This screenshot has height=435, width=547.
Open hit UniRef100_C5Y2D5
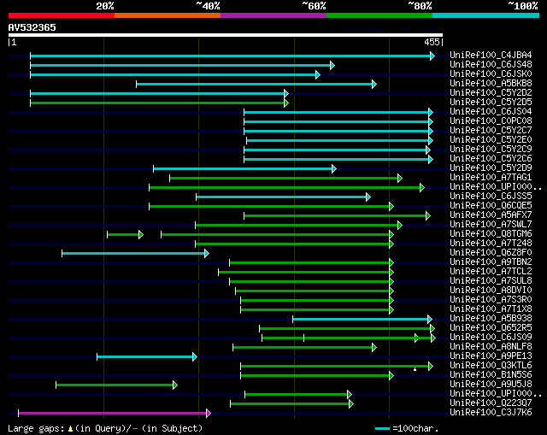(x=491, y=103)
